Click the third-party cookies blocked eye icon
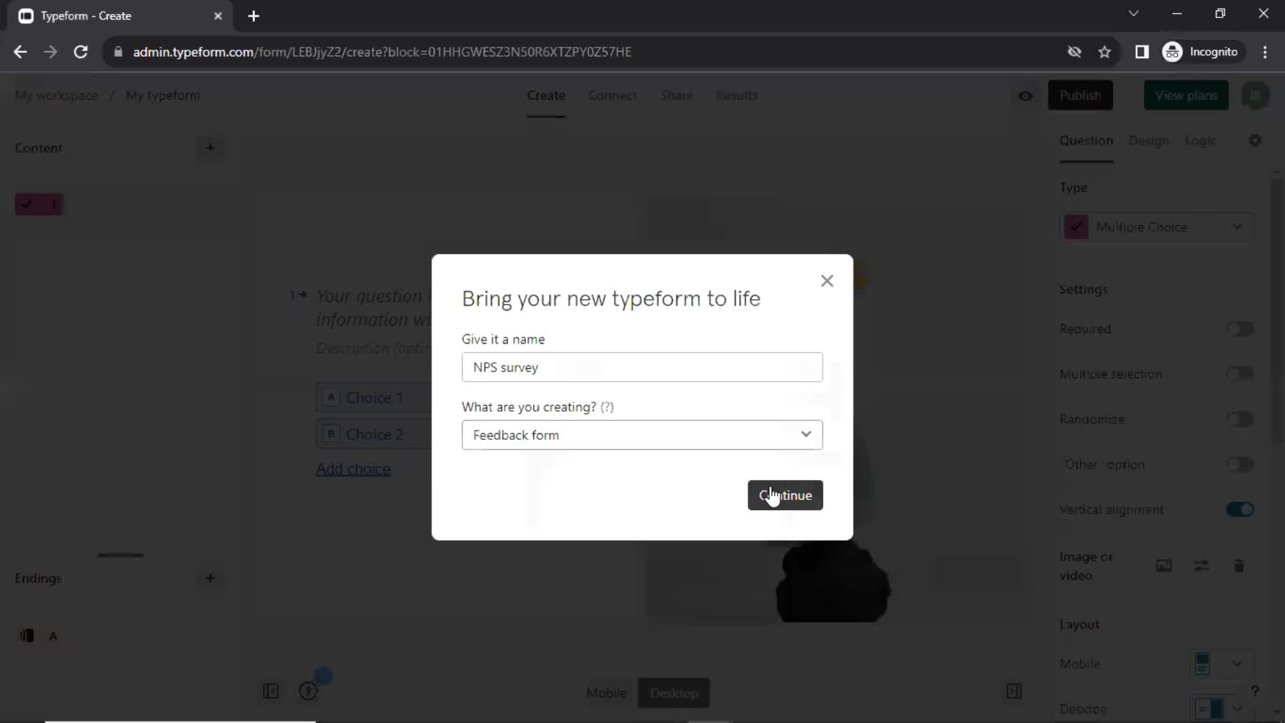The width and height of the screenshot is (1285, 723). [x=1074, y=52]
